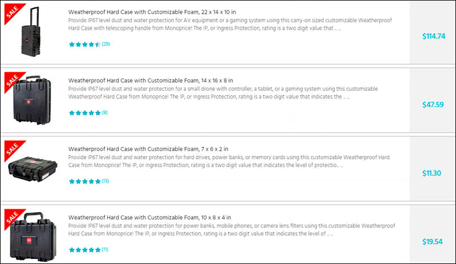This screenshot has height=264, width=456.
Task: Click the $47.59 price
Action: (x=433, y=104)
